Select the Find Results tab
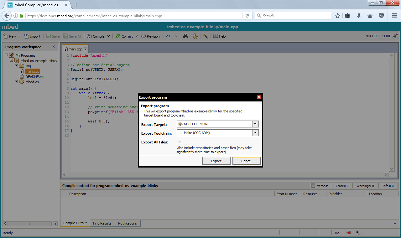Viewport: 401px width, 238px height. click(x=102, y=223)
